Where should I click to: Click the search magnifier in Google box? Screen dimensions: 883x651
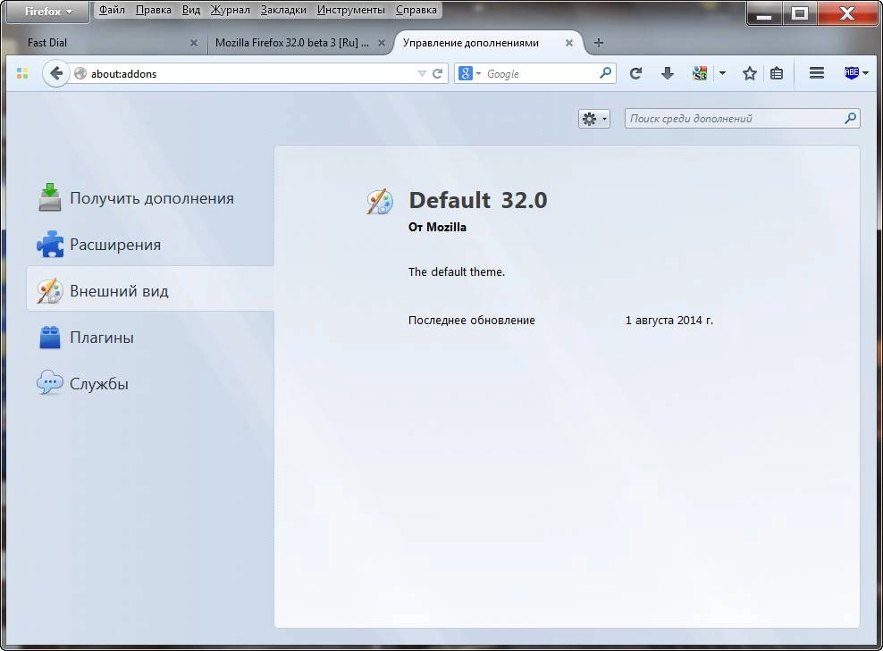(x=606, y=73)
